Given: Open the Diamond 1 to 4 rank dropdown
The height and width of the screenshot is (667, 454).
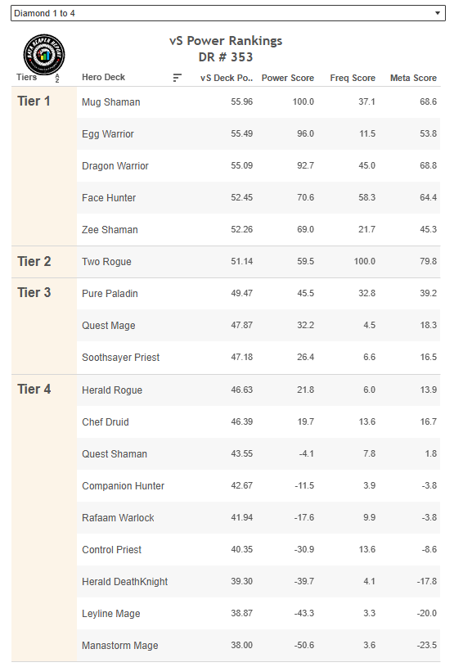Looking at the screenshot, I should 228,13.
